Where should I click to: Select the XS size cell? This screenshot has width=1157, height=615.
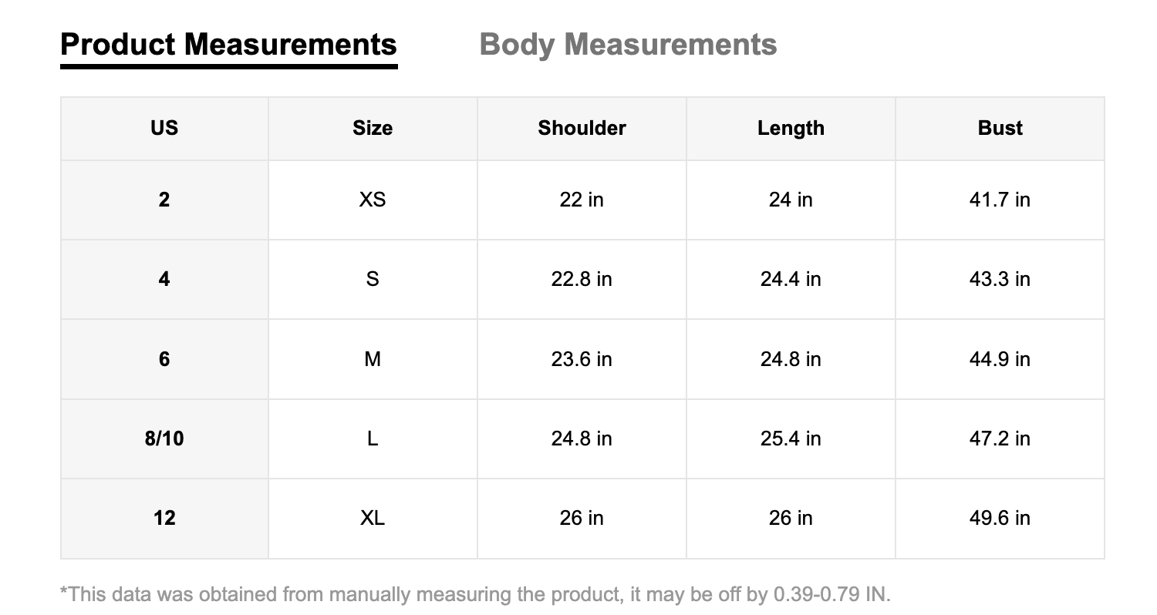(373, 200)
